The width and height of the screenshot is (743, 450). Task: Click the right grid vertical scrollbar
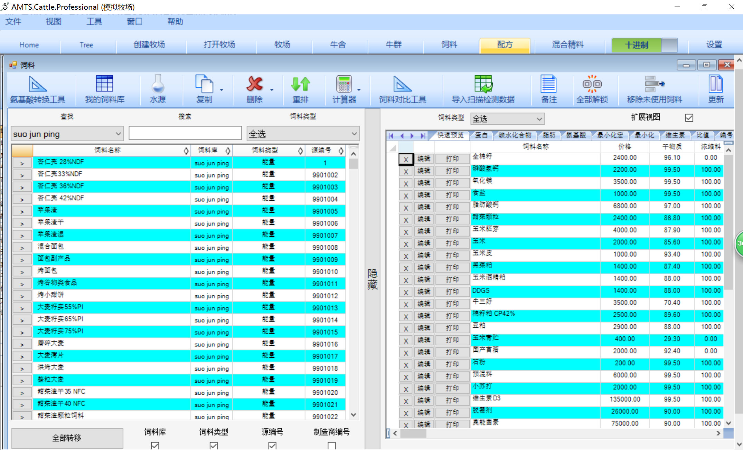(x=728, y=287)
